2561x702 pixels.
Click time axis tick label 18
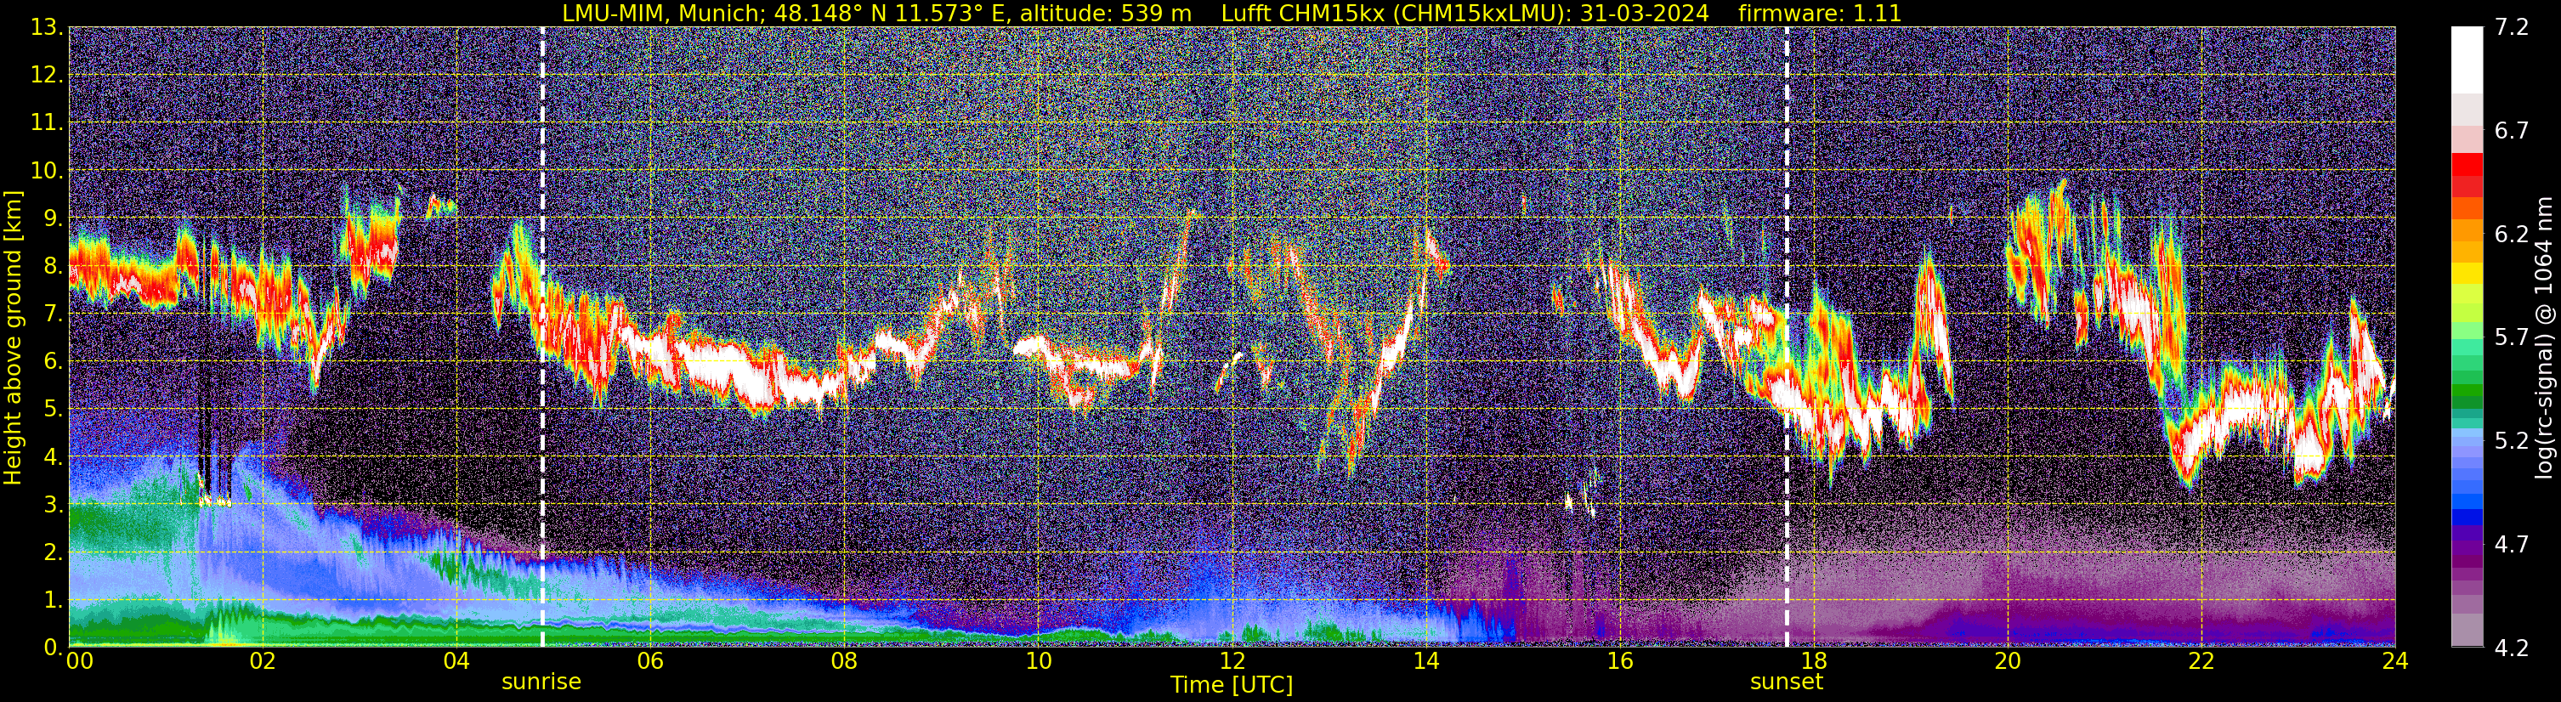click(x=1813, y=661)
